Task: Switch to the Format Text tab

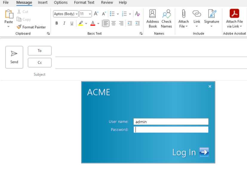Action: (84, 2)
